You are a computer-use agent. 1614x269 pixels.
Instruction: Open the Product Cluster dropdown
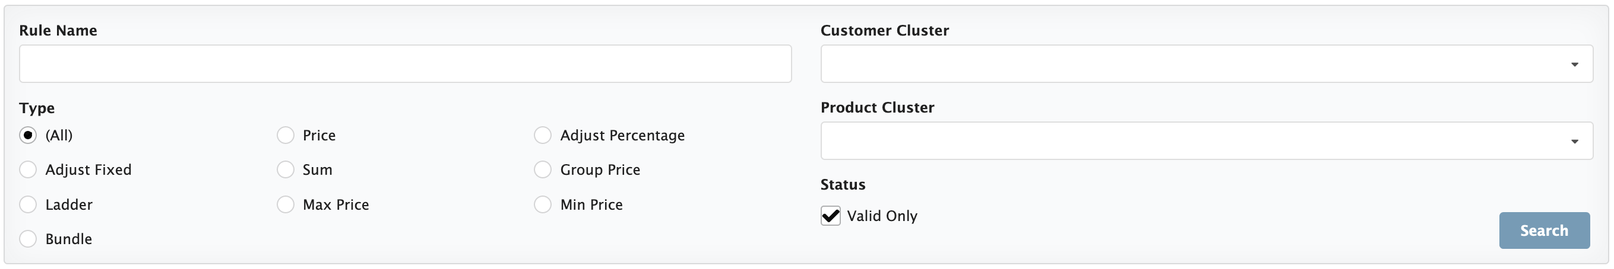1207,141
